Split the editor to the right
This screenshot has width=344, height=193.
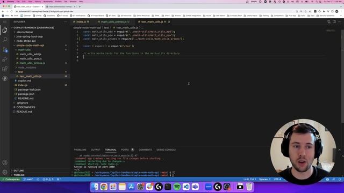coord(334,22)
